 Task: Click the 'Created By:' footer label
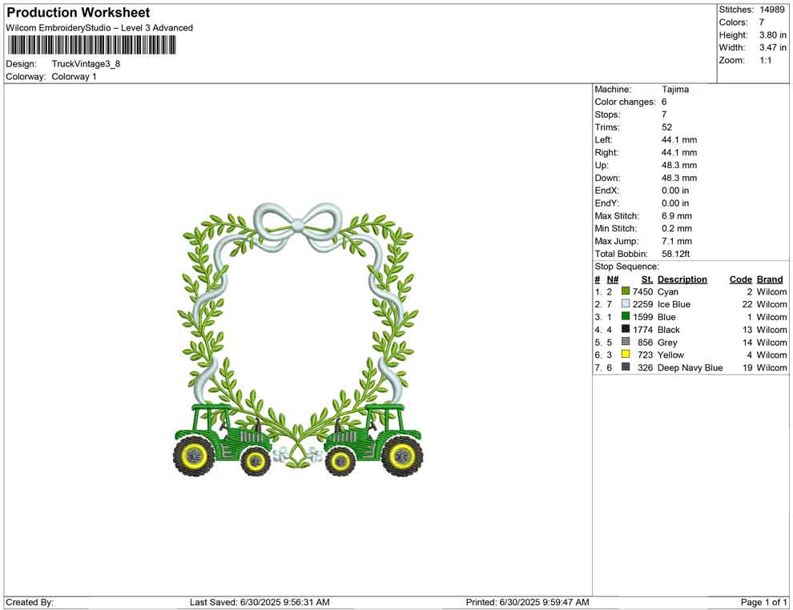[x=30, y=602]
